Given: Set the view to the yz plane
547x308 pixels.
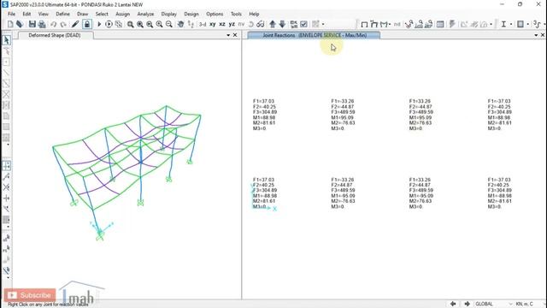Looking at the screenshot, I should coord(232,24).
